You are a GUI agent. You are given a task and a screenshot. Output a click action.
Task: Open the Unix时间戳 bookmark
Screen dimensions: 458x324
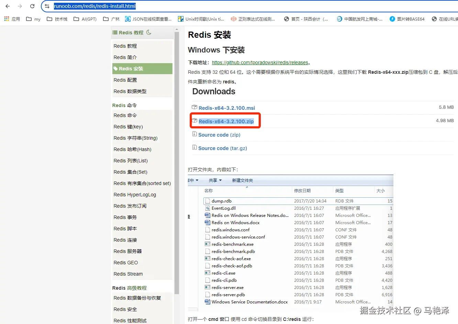[201, 19]
